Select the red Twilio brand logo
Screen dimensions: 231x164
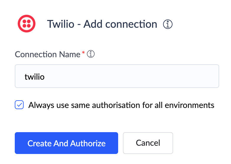pyautogui.click(x=27, y=24)
